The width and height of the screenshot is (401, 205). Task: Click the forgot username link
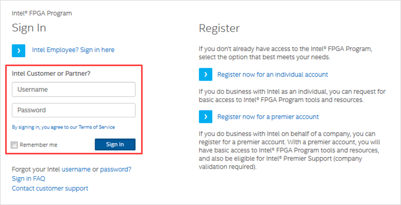76,169
